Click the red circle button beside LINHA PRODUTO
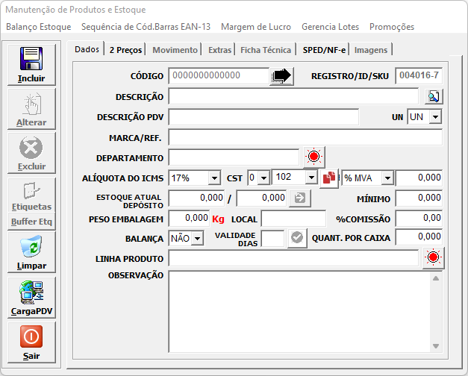The image size is (468, 376). pos(433,258)
